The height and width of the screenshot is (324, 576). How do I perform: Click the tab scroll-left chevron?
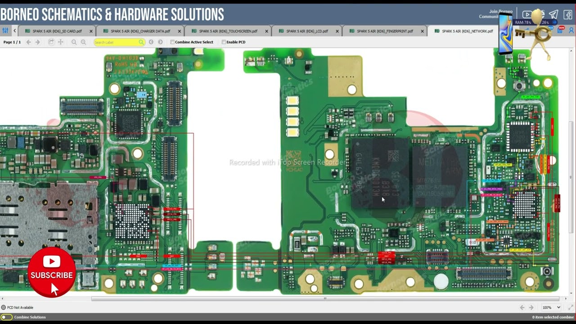pyautogui.click(x=14, y=31)
